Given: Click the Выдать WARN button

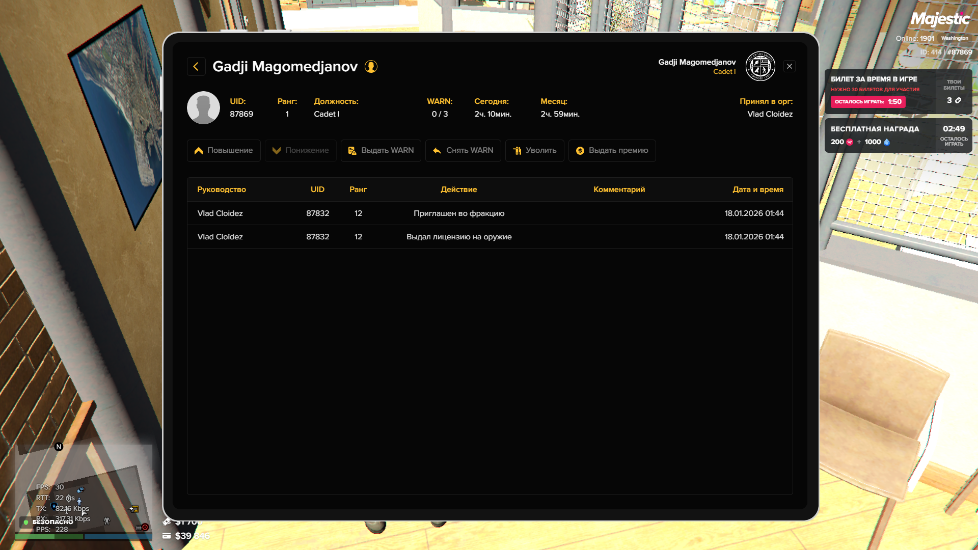Looking at the screenshot, I should click(381, 151).
